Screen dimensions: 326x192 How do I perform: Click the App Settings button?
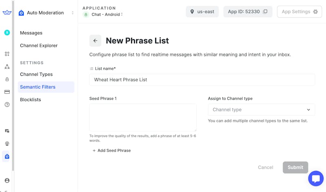click(299, 12)
